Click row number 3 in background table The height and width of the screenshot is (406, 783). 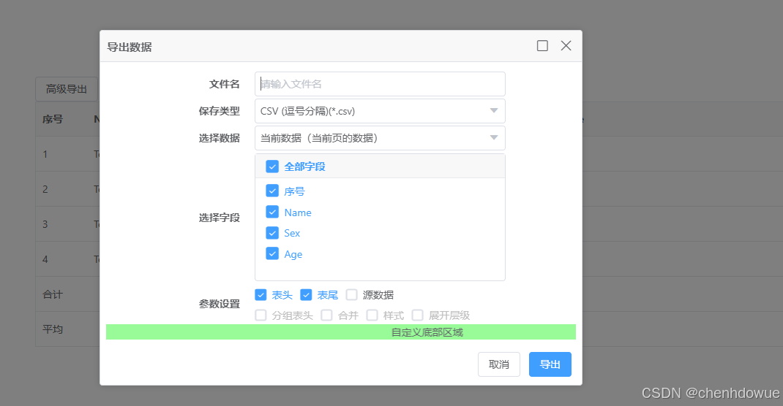click(45, 224)
